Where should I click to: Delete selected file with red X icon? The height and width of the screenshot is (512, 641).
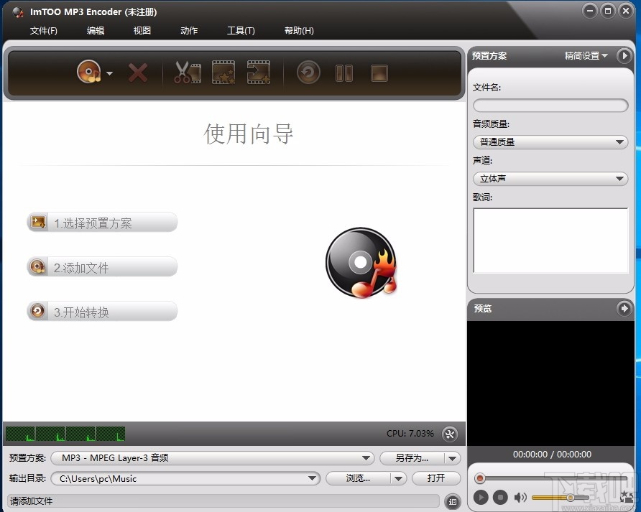[x=138, y=72]
